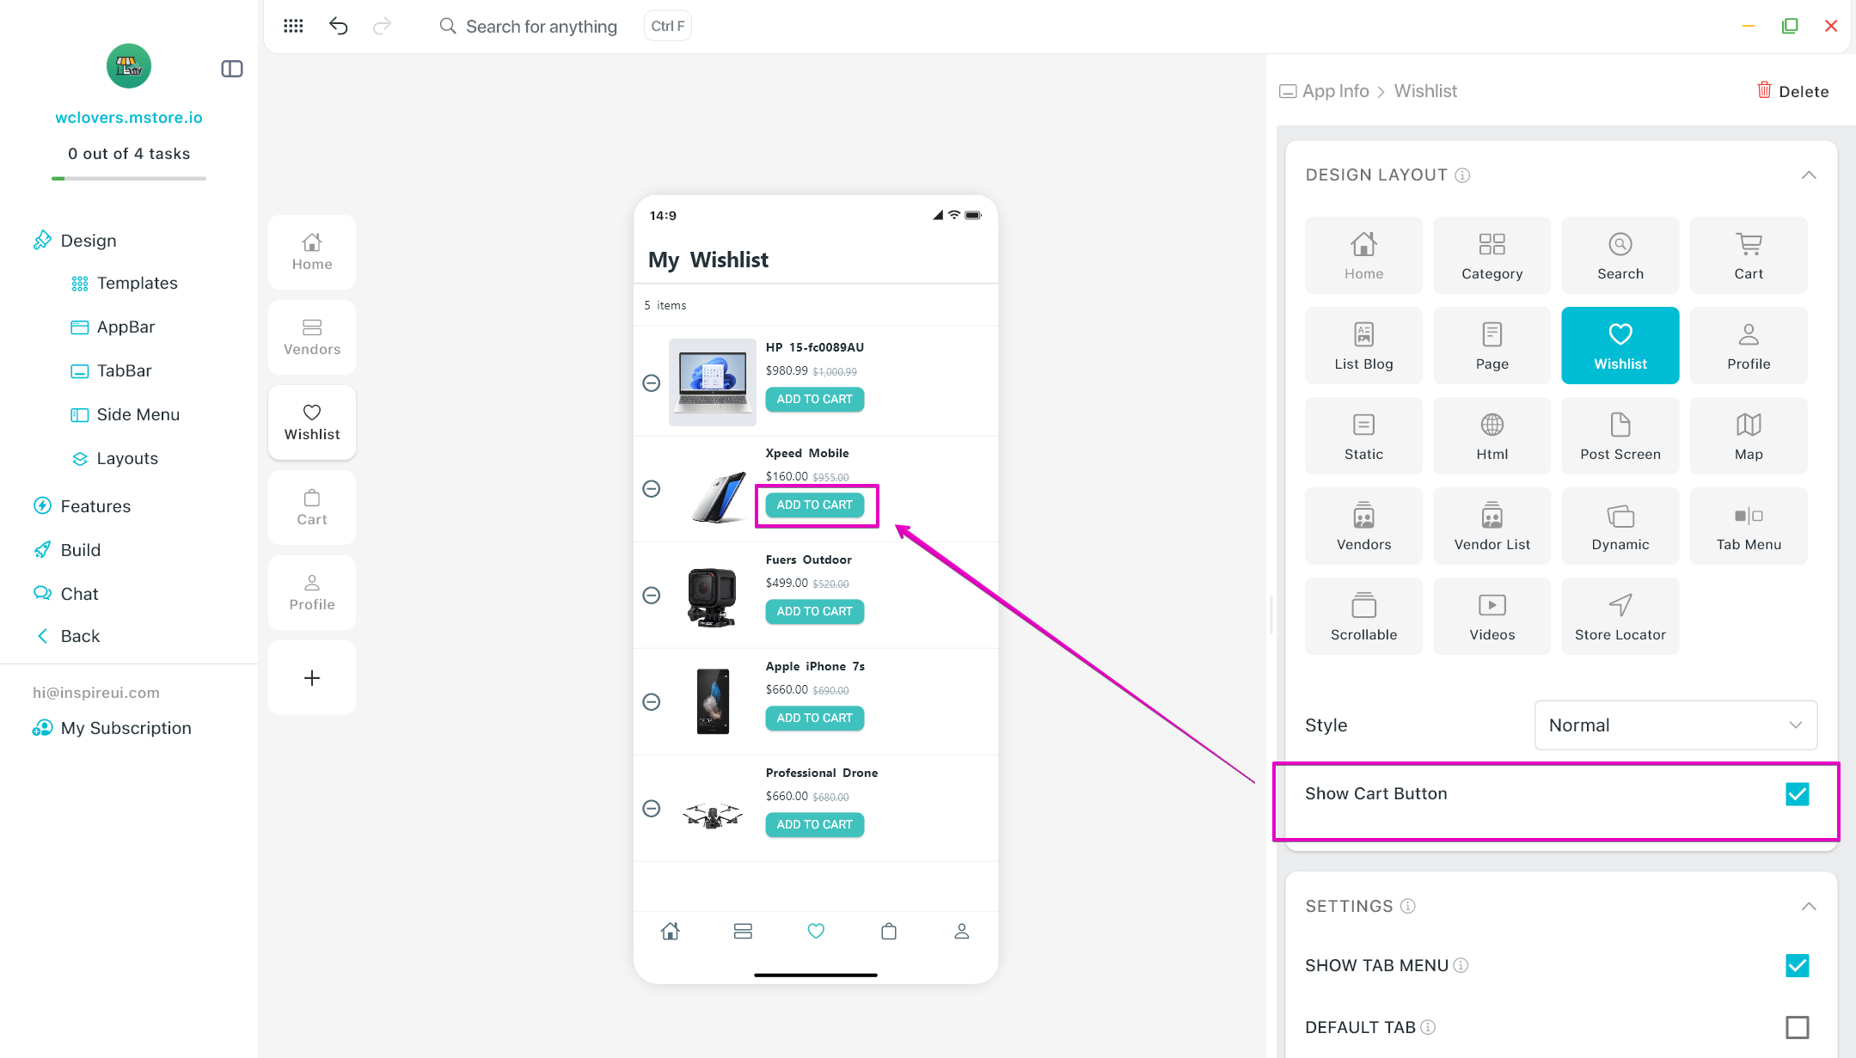This screenshot has height=1058, width=1856.
Task: Toggle the sidebar collapse icon
Action: click(232, 69)
